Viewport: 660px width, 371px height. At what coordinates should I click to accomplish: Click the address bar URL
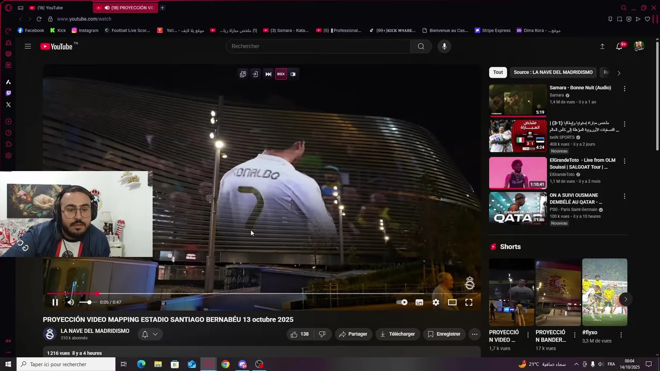pyautogui.click(x=84, y=19)
